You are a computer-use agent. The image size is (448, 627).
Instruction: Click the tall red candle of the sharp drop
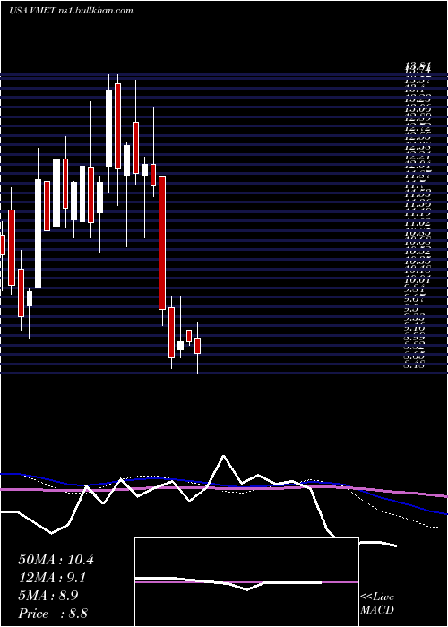[162, 243]
